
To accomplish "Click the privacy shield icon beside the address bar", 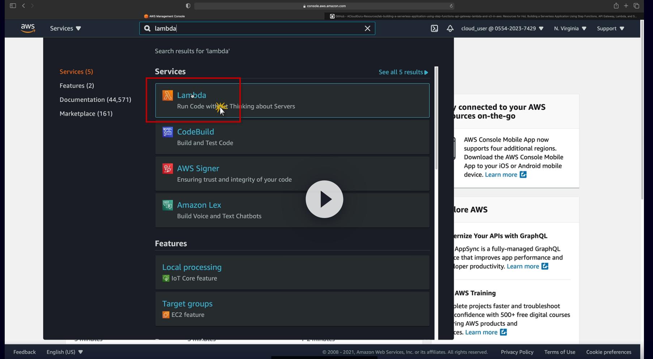I will pyautogui.click(x=188, y=6).
